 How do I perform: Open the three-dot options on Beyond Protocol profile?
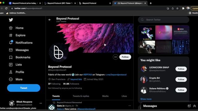point(115,57)
